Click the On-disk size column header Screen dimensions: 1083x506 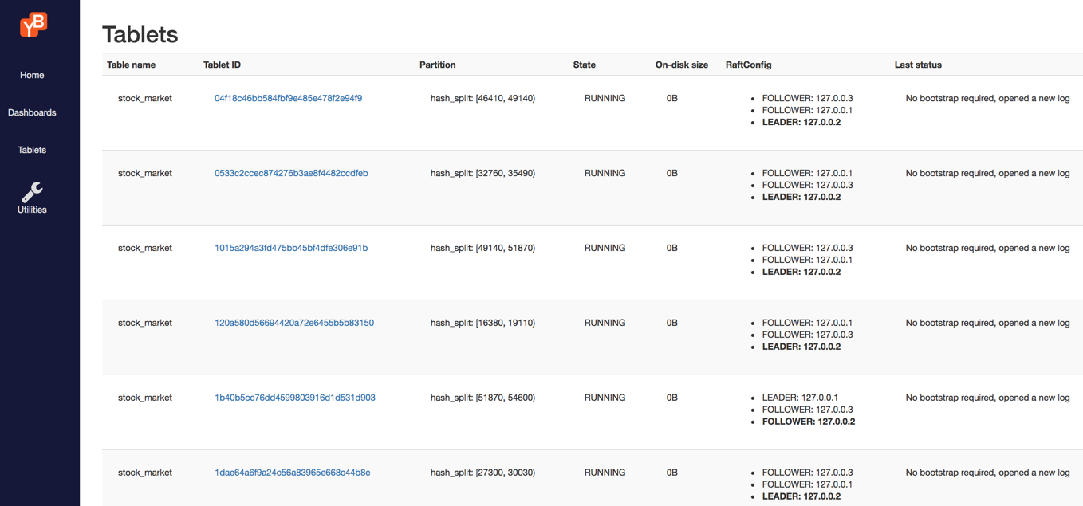tap(681, 65)
